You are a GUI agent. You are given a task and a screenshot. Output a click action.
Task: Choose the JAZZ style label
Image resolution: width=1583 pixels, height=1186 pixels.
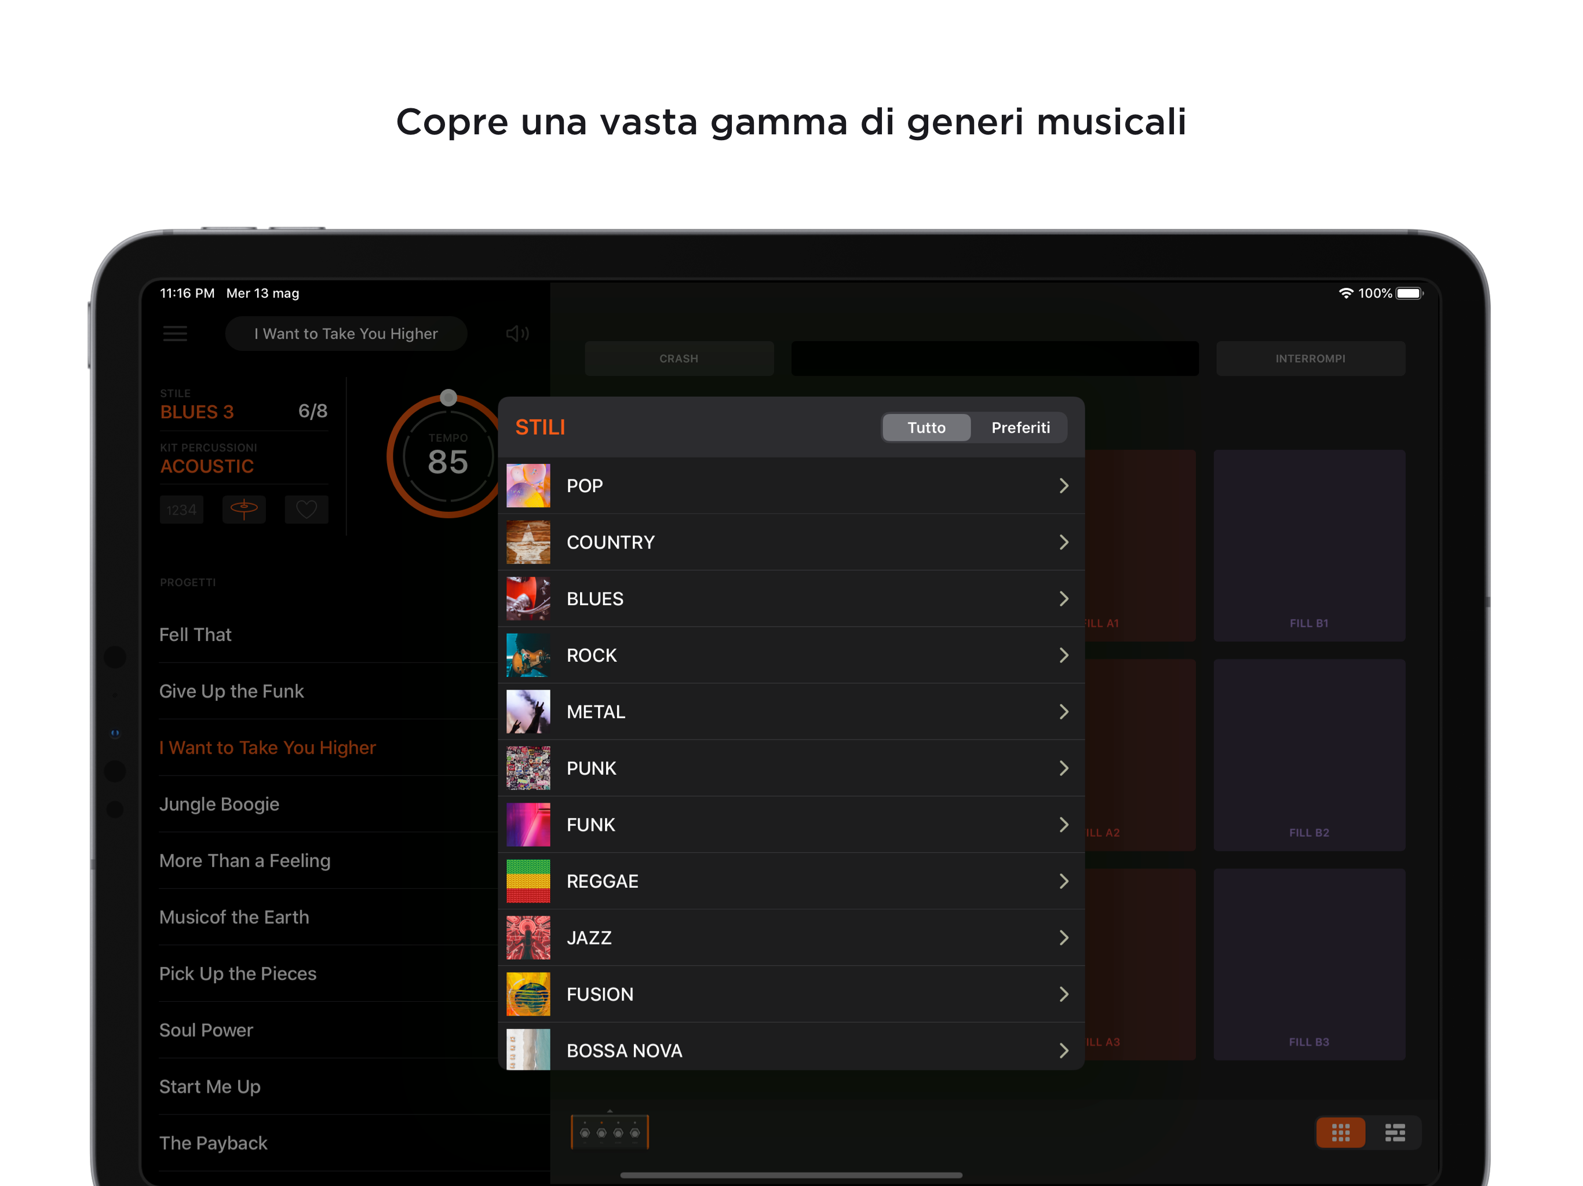point(589,938)
